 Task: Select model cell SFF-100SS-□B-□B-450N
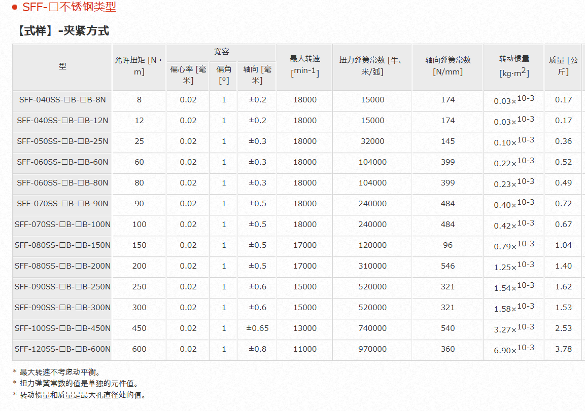point(62,328)
